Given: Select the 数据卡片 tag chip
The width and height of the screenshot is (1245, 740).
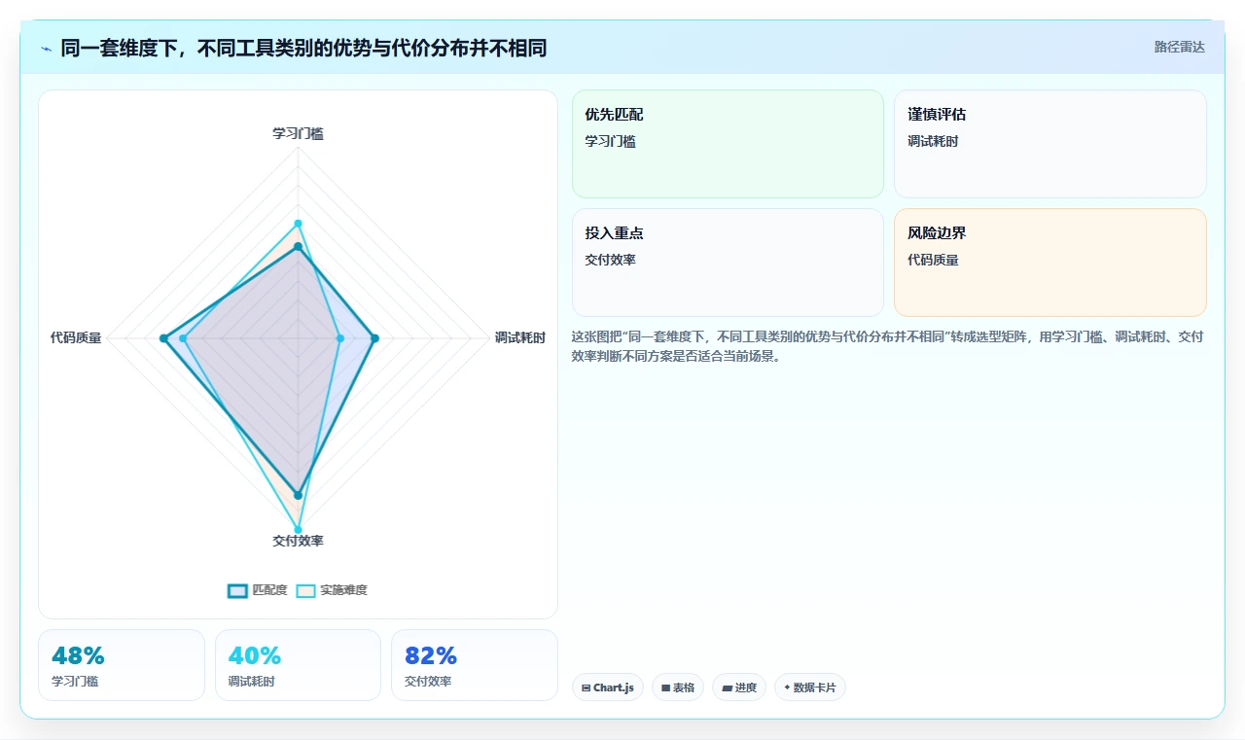Looking at the screenshot, I should (810, 687).
